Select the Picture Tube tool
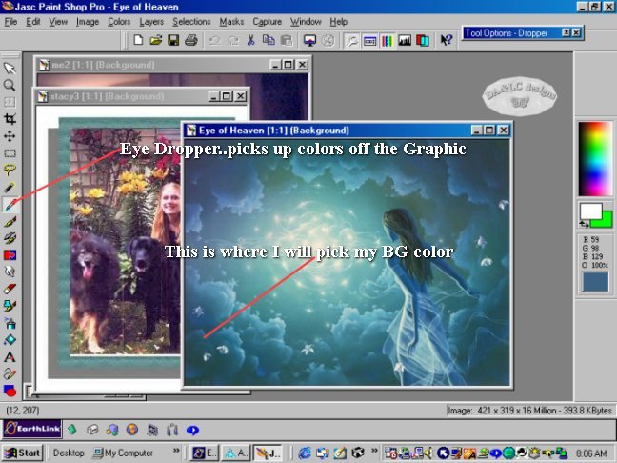Image resolution: width=617 pixels, height=463 pixels. tap(10, 306)
